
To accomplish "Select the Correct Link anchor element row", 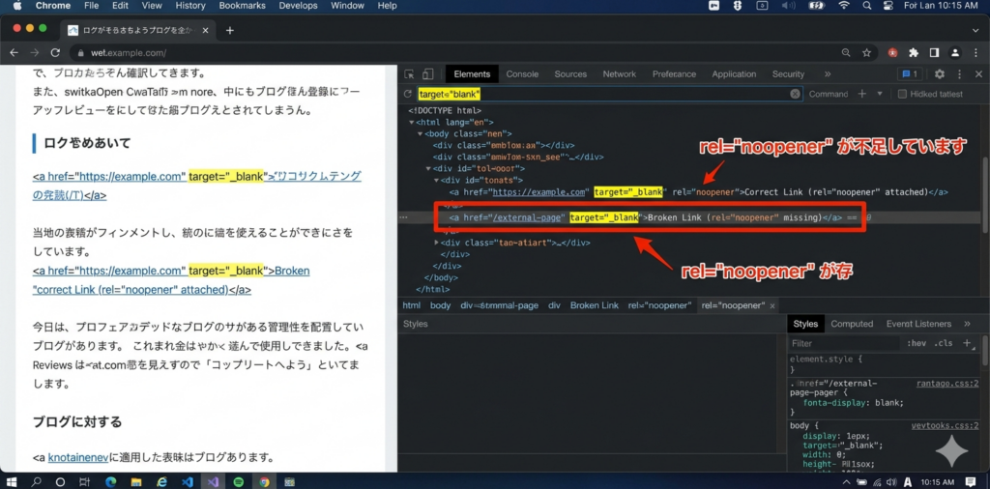I will coord(698,191).
